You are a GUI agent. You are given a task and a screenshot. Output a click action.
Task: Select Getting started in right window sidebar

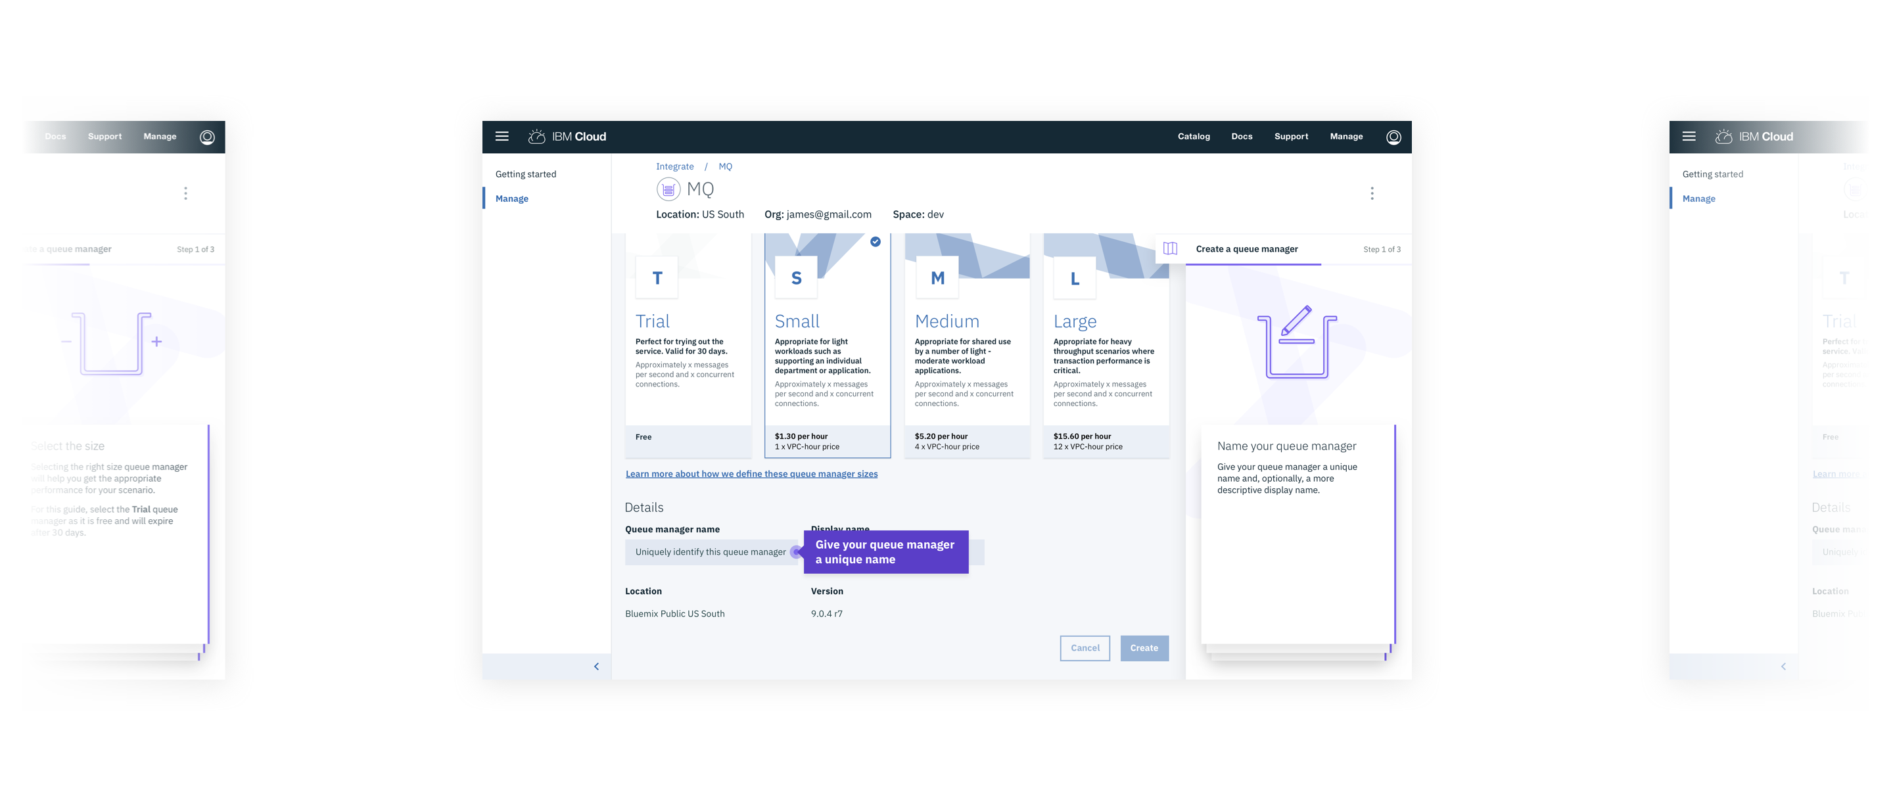pyautogui.click(x=1712, y=174)
